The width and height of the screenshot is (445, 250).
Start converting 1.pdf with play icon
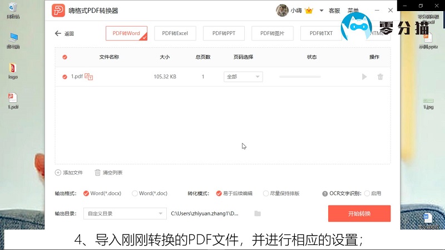(x=364, y=77)
